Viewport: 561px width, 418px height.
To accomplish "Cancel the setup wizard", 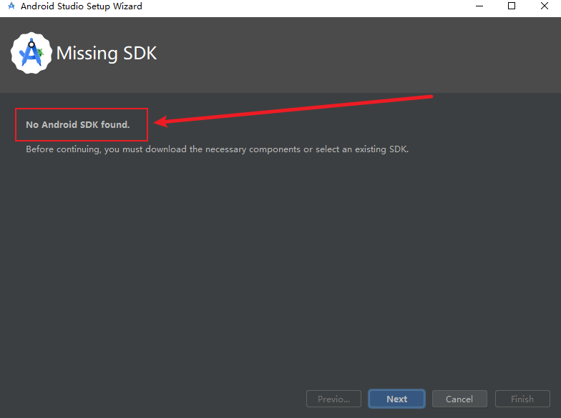I will [x=460, y=399].
